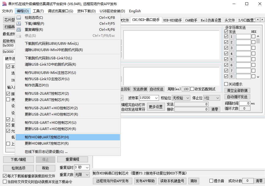The width and height of the screenshot is (265, 186).
Task: Click the 重复编程 menu icon
Action: click(x=19, y=29)
